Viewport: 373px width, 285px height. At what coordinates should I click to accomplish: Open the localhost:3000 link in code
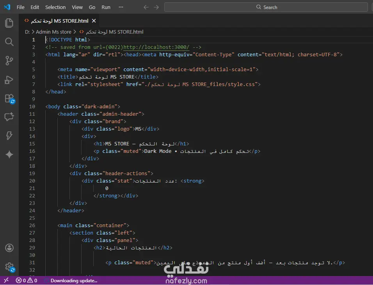coord(156,47)
